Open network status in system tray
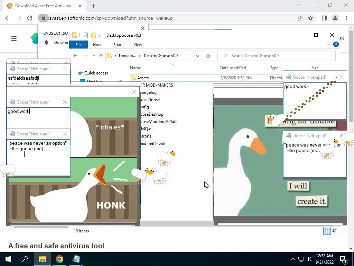354x266 pixels. click(301, 259)
